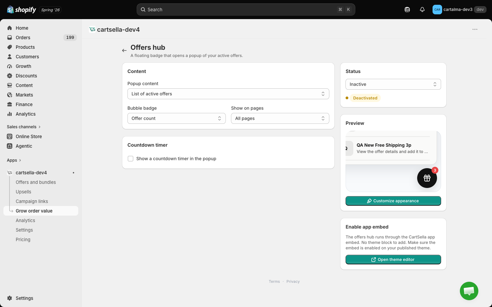
Task: Click the Growth icon in sidebar
Action: tap(10, 66)
